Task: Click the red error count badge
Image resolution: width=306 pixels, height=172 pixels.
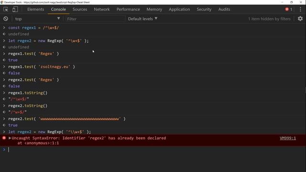Action: click(289, 9)
